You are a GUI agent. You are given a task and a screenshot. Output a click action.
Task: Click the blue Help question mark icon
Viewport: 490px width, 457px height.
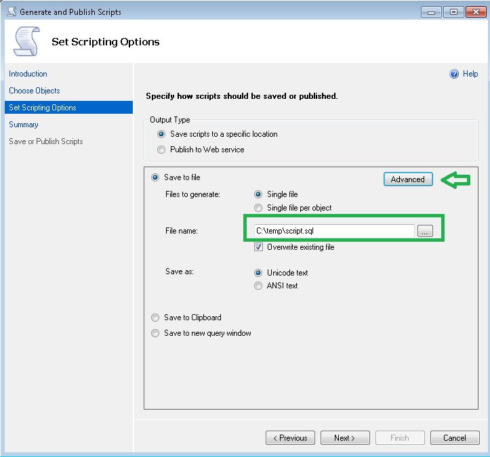454,74
